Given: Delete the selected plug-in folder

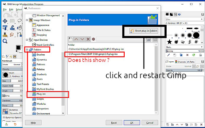Looking at the screenshot, I should click(x=88, y=39).
